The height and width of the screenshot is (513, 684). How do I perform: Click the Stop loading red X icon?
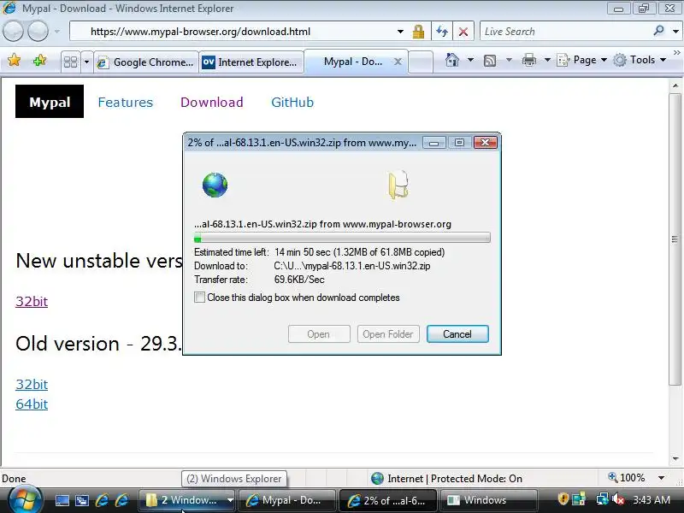[463, 32]
